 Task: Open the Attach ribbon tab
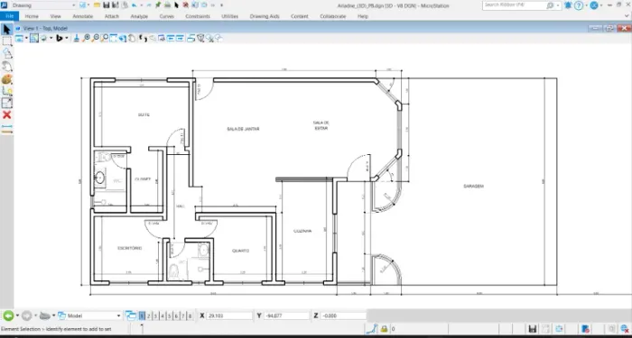[112, 16]
